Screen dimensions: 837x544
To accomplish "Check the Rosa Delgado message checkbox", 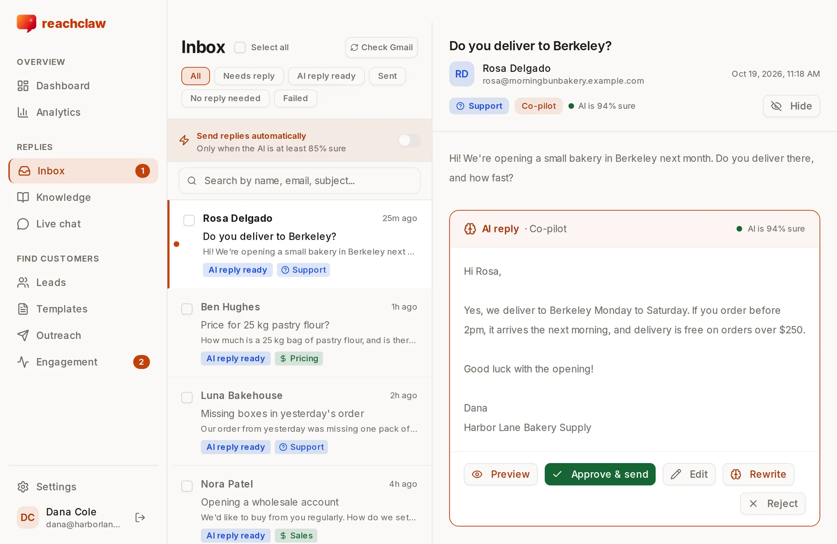I will click(189, 220).
